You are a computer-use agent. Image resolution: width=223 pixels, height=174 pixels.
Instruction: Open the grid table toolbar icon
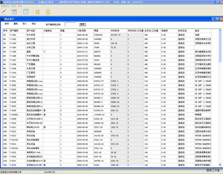[x=26, y=11]
